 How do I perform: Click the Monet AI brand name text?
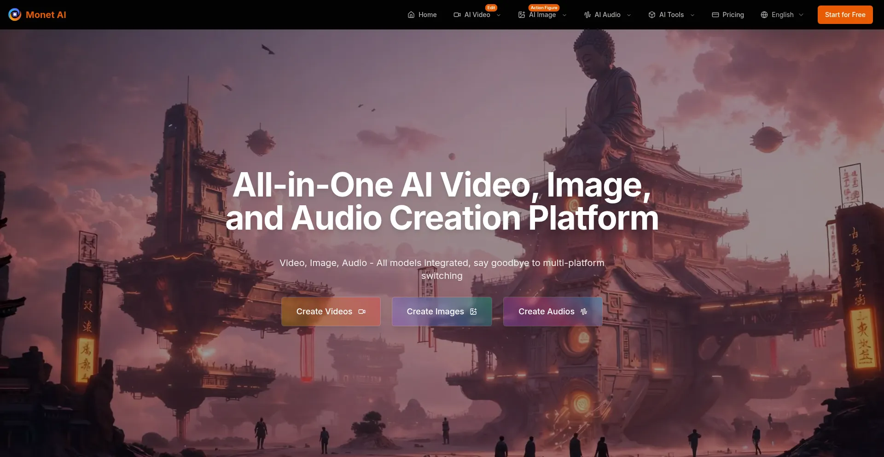point(46,15)
